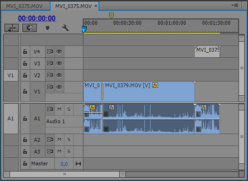Target the V3 track header label
The height and width of the screenshot is (181, 248).
(x=37, y=63)
